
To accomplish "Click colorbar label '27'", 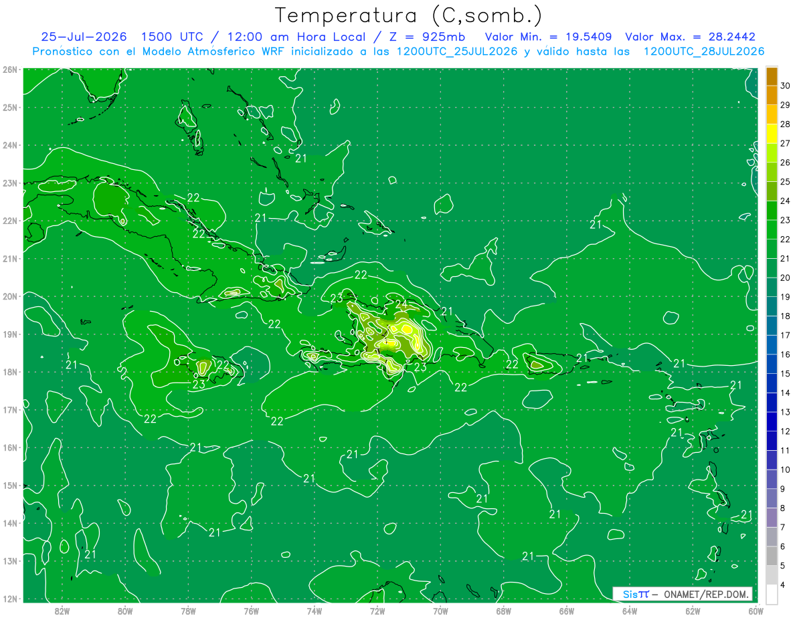I will pyautogui.click(x=786, y=143).
